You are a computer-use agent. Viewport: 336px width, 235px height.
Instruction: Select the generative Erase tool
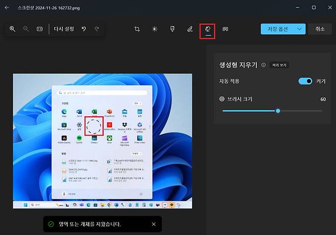[207, 29]
